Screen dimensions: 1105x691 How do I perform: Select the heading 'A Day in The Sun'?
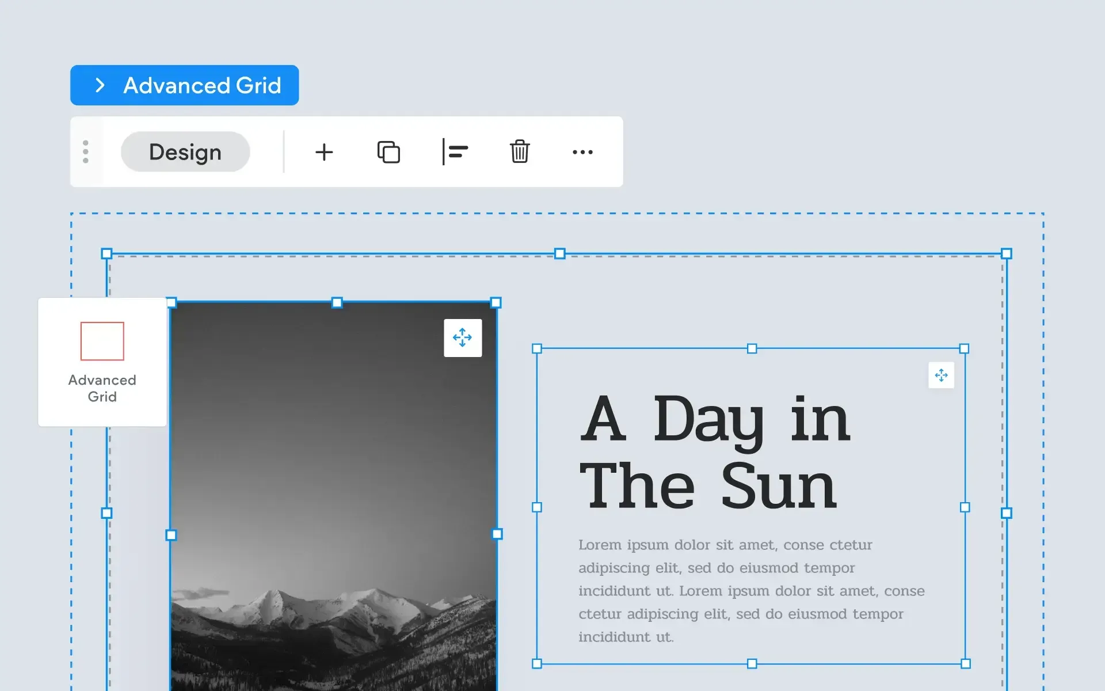pos(715,452)
